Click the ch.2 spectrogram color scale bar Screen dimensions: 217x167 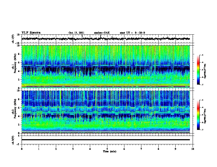[198, 115]
